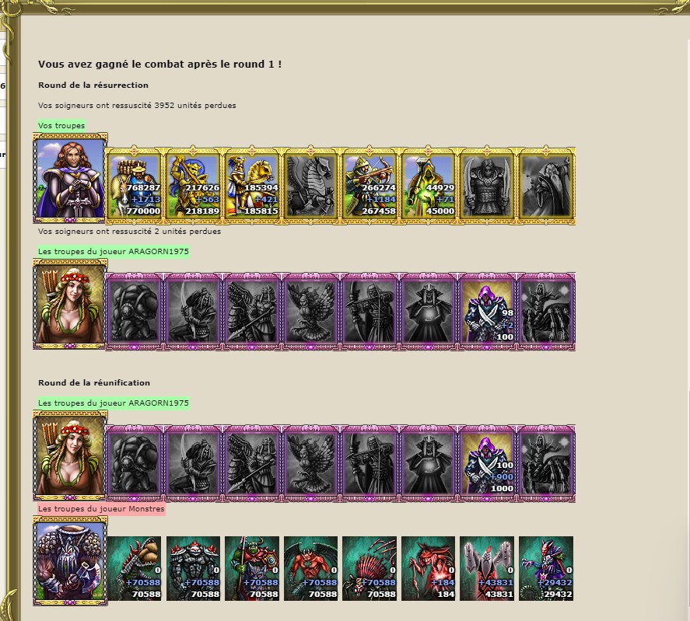Click the greyed dual-sword warrior unit

click(487, 186)
